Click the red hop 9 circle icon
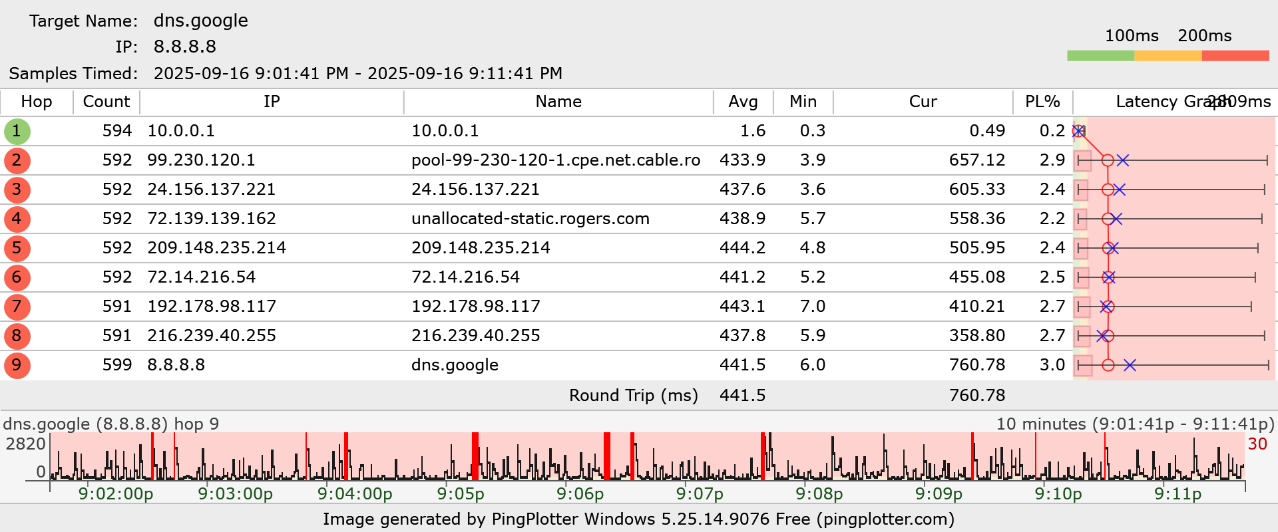 coord(17,365)
